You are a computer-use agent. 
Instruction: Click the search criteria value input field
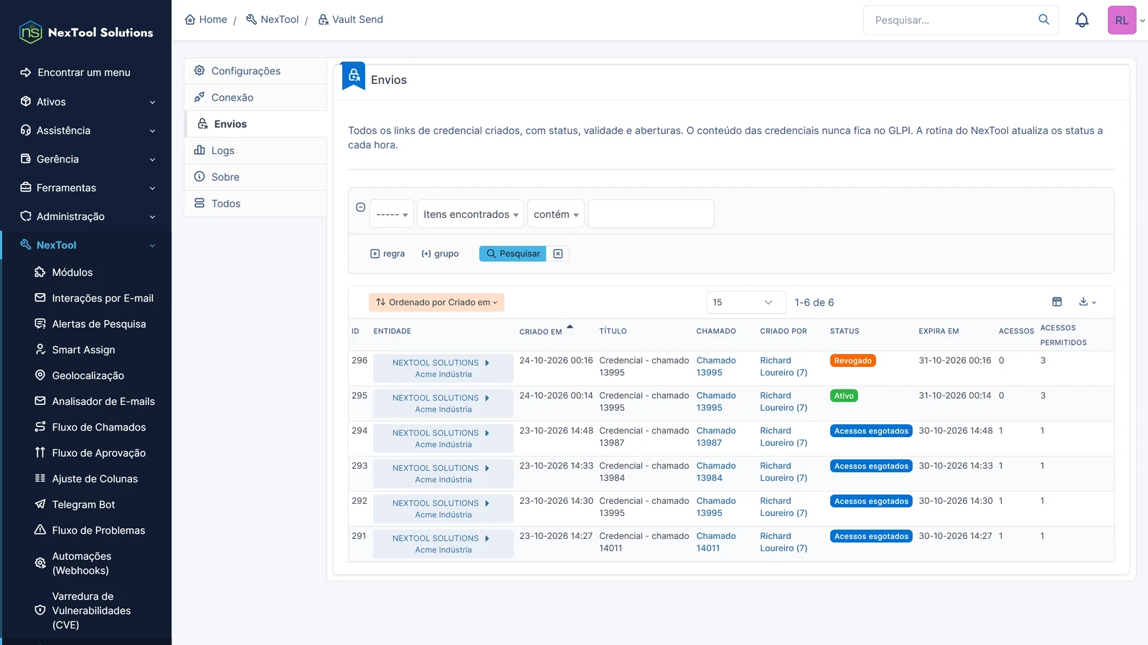[651, 214]
